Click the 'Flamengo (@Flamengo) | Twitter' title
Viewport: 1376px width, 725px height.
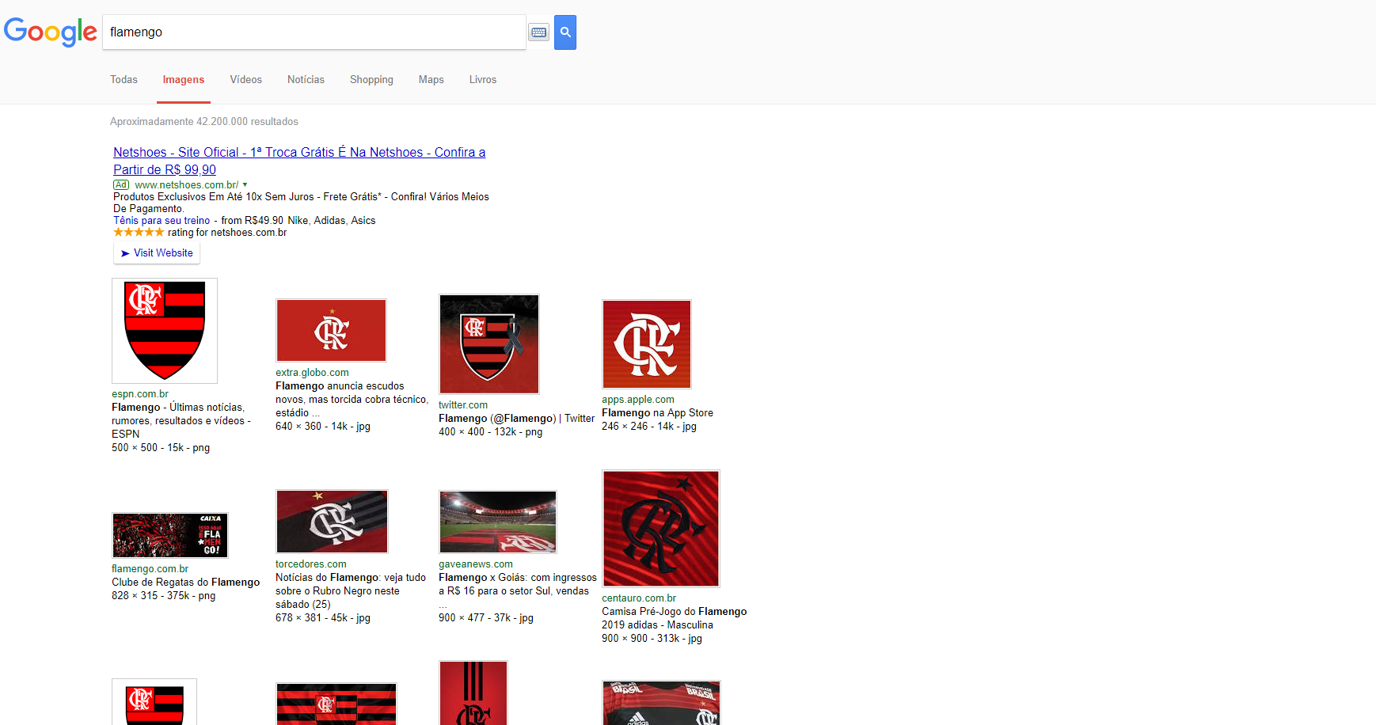coord(517,419)
